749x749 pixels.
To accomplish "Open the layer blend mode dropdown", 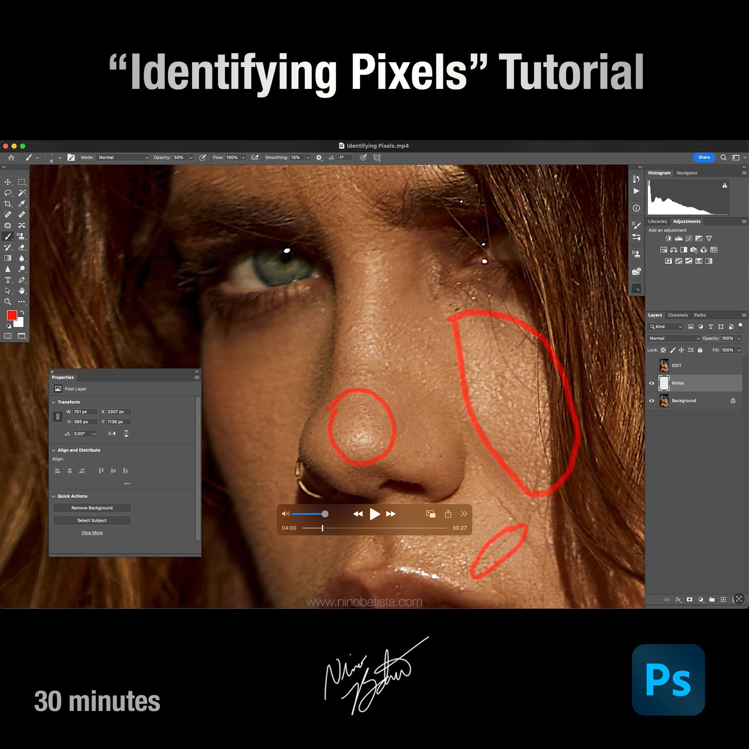I will tap(674, 338).
